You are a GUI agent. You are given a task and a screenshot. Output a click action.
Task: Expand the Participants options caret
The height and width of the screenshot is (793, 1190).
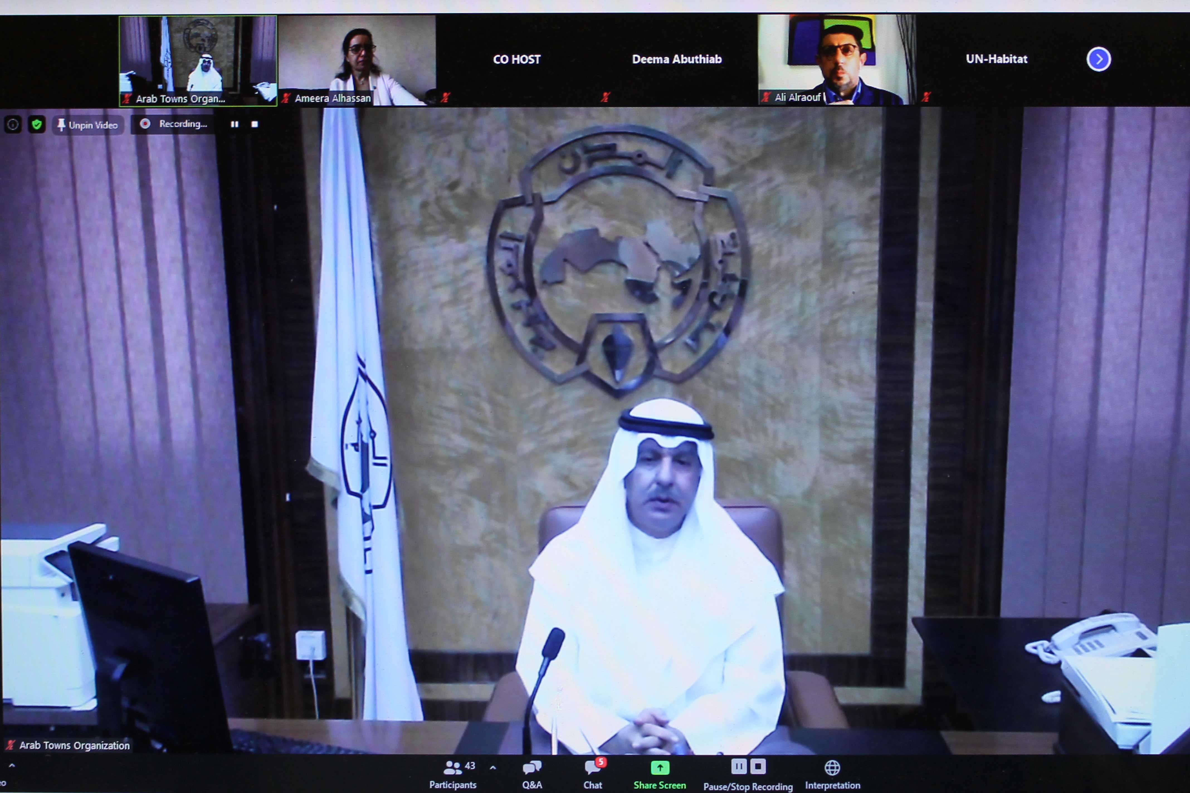(x=493, y=768)
